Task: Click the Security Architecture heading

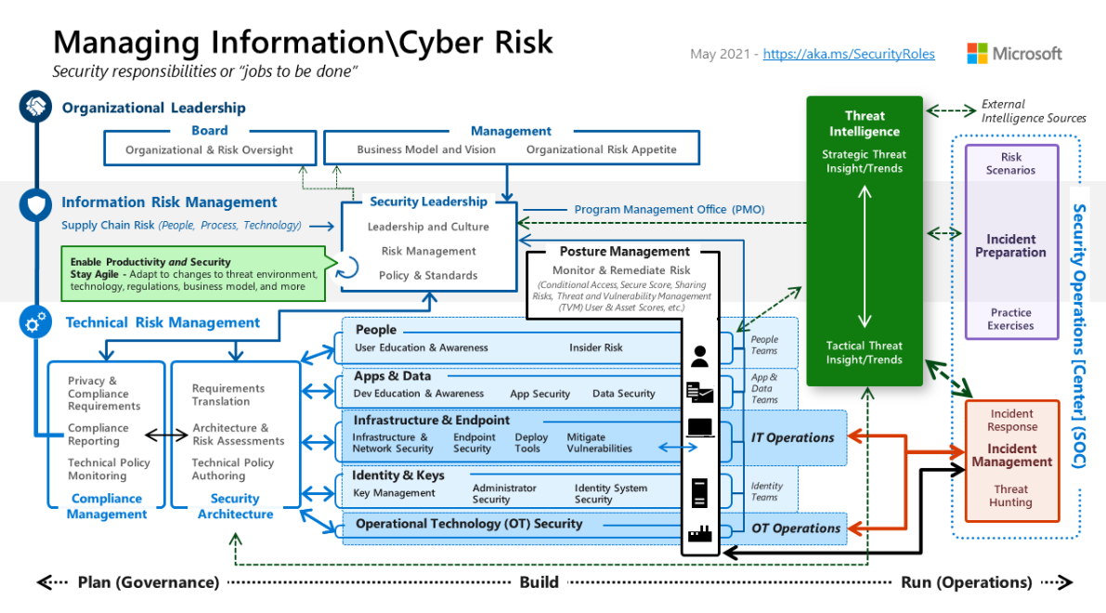Action: click(235, 506)
